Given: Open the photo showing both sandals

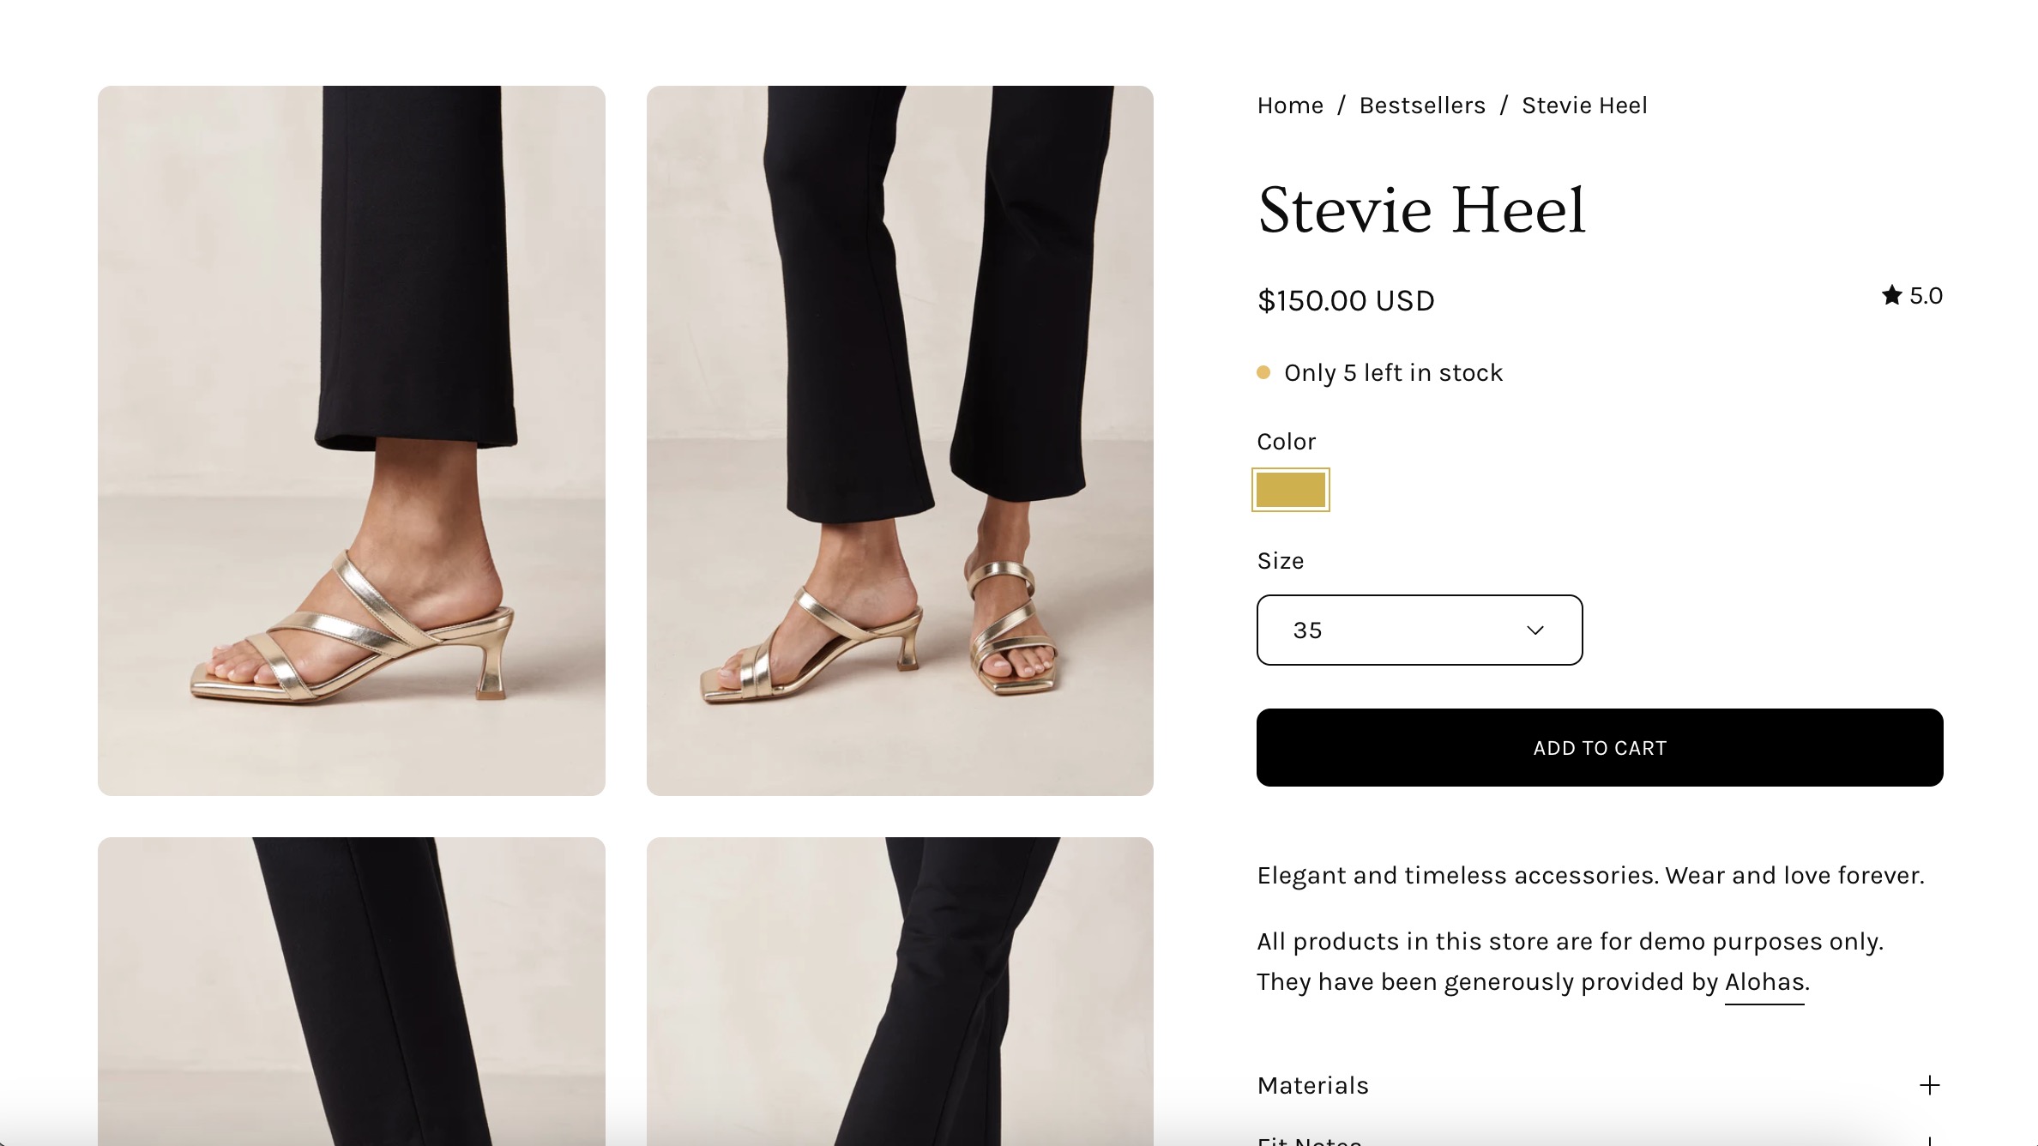Looking at the screenshot, I should pyautogui.click(x=900, y=440).
